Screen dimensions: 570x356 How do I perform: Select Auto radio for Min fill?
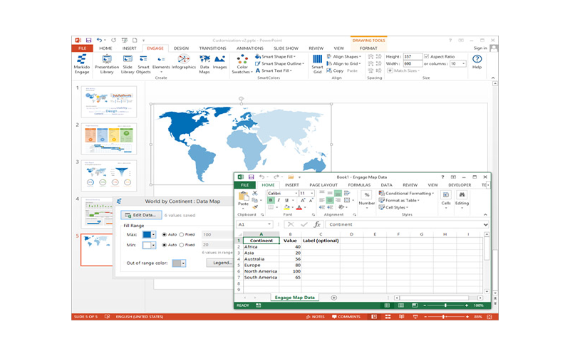165,245
